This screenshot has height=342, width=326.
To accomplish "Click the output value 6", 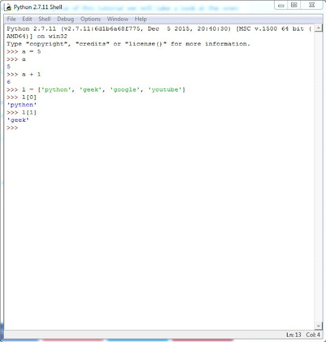I will (9, 82).
